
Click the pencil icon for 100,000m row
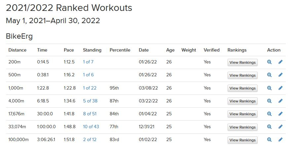[280, 140]
